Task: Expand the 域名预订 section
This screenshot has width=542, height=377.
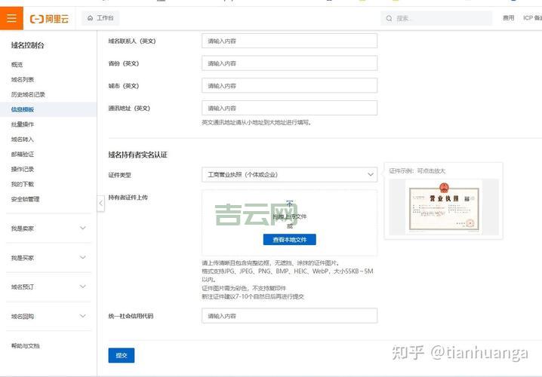Action: (x=48, y=287)
